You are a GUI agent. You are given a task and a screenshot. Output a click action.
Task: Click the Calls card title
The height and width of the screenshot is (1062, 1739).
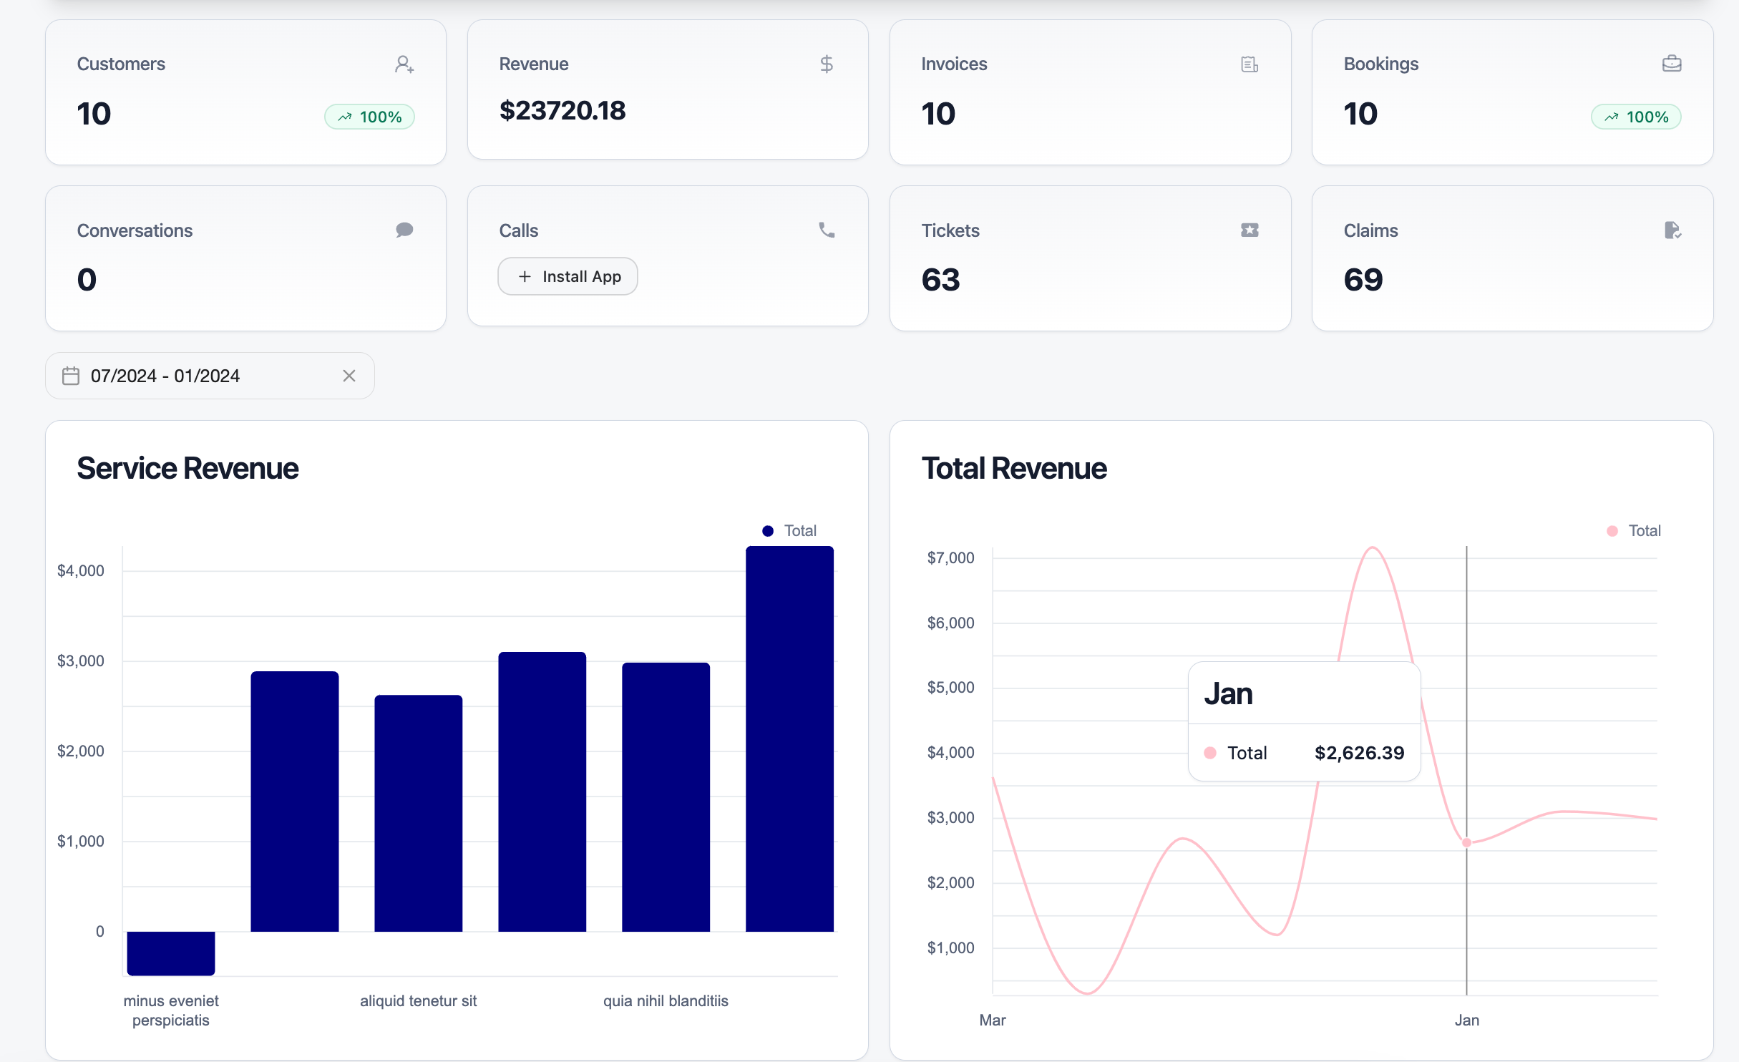tap(519, 230)
